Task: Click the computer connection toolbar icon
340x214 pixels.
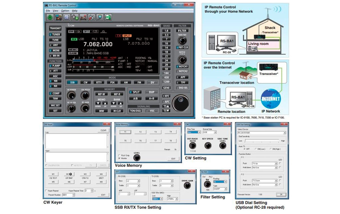Action: coord(58,17)
